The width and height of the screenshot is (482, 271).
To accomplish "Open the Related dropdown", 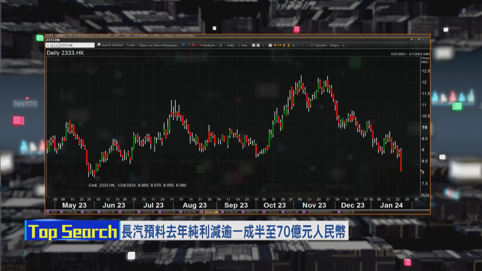I will click(118, 45).
